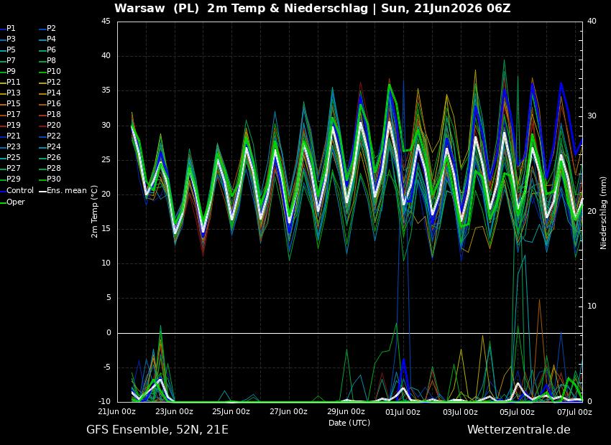
Task: Click the GFS Ensemble, 52N, 21E caption
Action: click(157, 430)
